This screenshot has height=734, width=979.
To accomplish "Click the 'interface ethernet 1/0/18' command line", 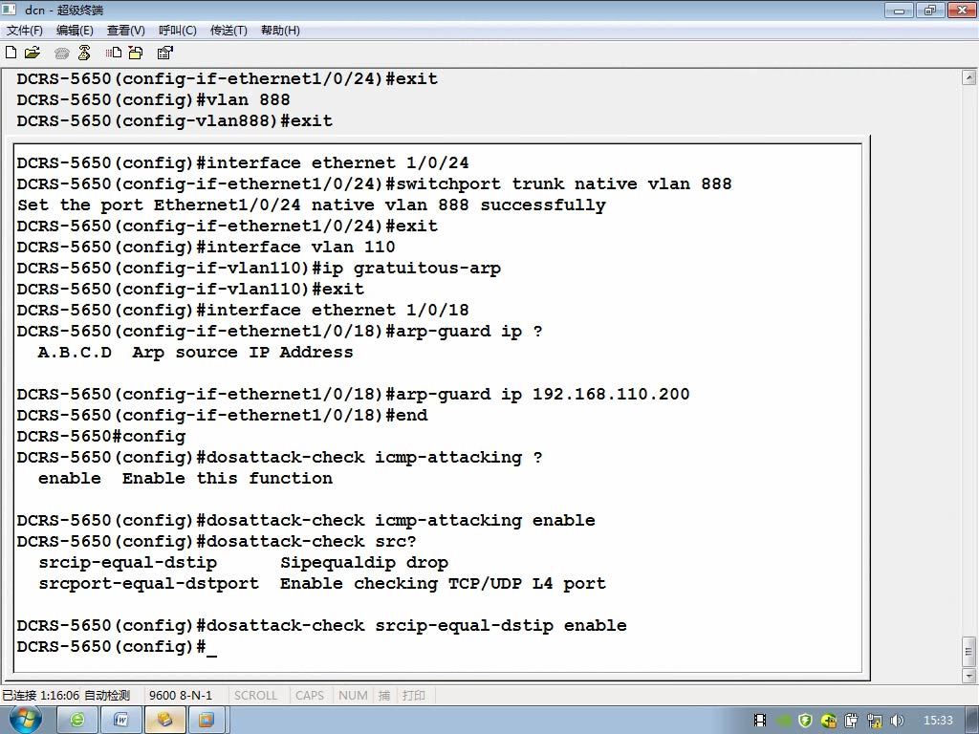I will point(242,310).
